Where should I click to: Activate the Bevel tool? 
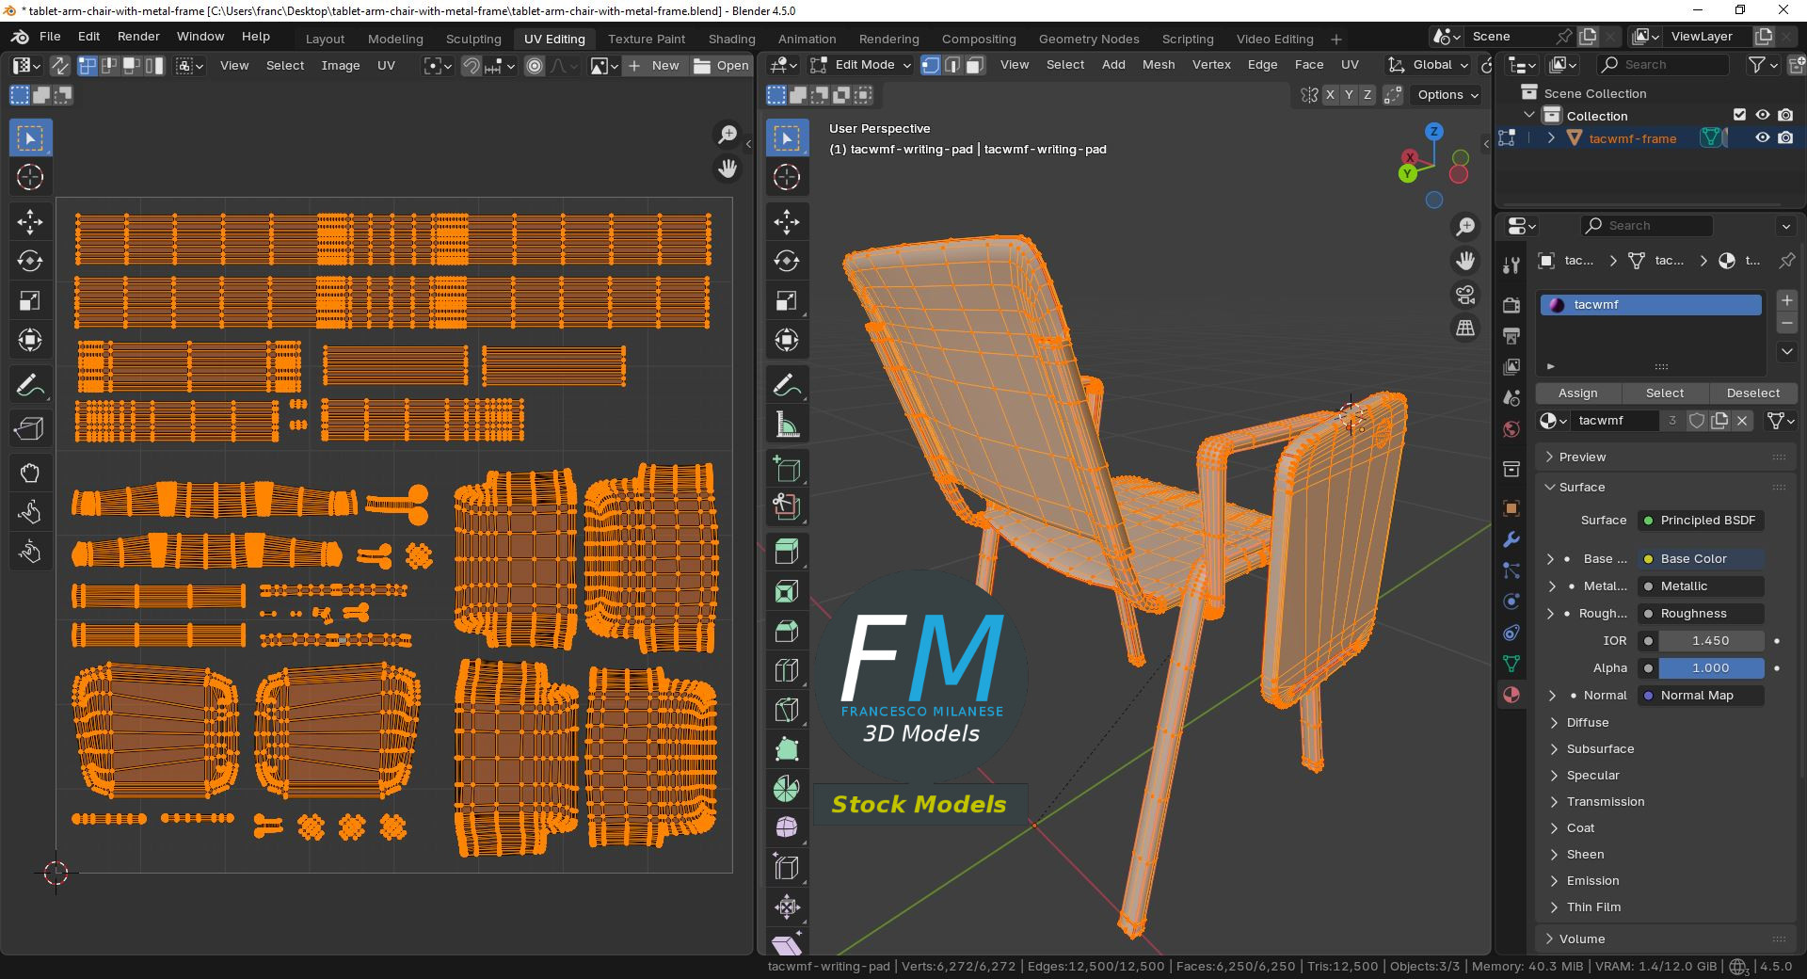[x=787, y=631]
